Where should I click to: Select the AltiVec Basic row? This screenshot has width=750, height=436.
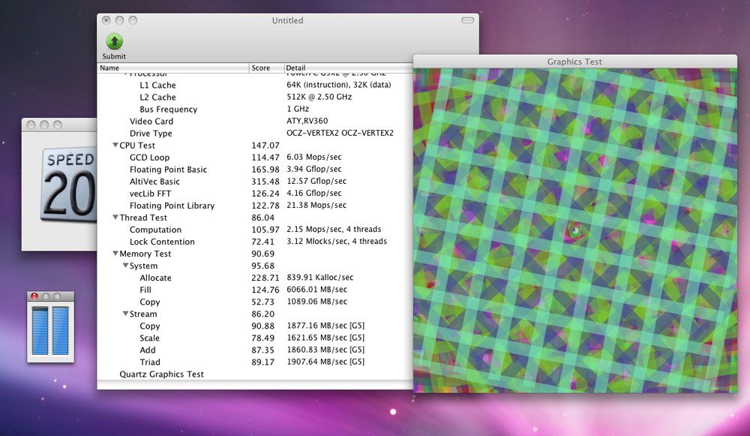pos(255,182)
